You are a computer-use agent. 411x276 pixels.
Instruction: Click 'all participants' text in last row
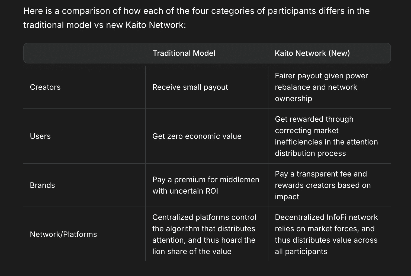coord(301,251)
